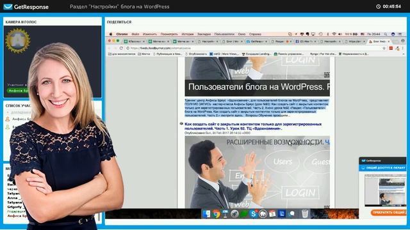Click the clock icon beside the 00:45:54 timer

[378, 6]
